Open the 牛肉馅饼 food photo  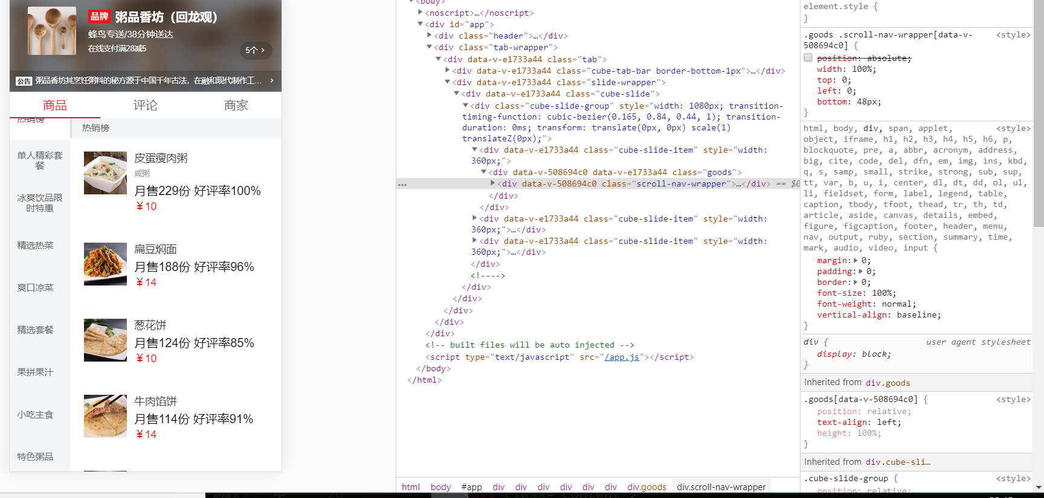coord(105,416)
